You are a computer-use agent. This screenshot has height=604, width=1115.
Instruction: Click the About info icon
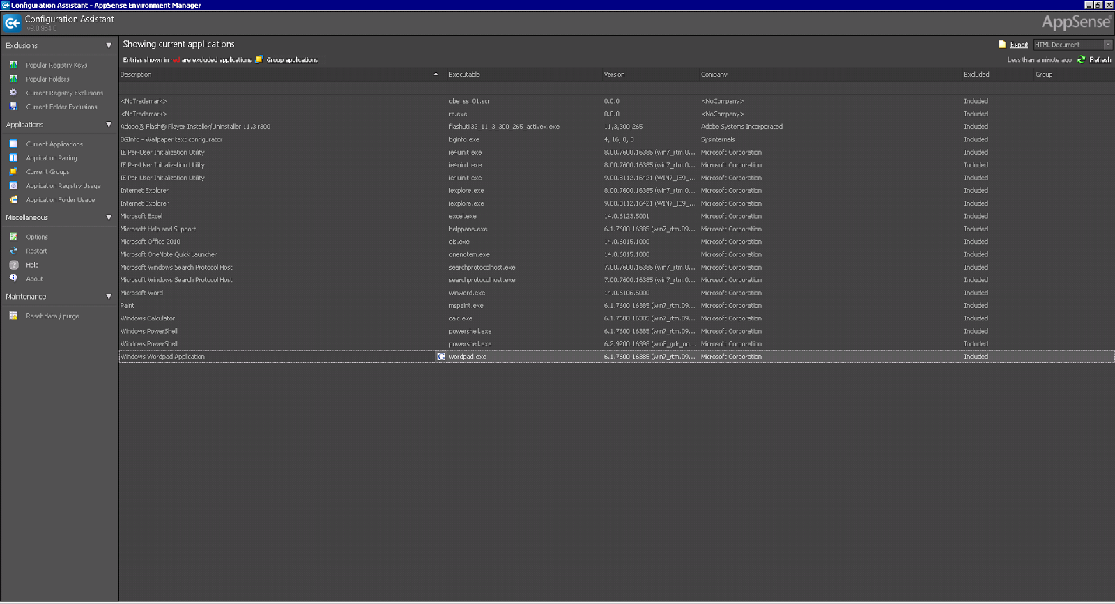click(x=13, y=279)
